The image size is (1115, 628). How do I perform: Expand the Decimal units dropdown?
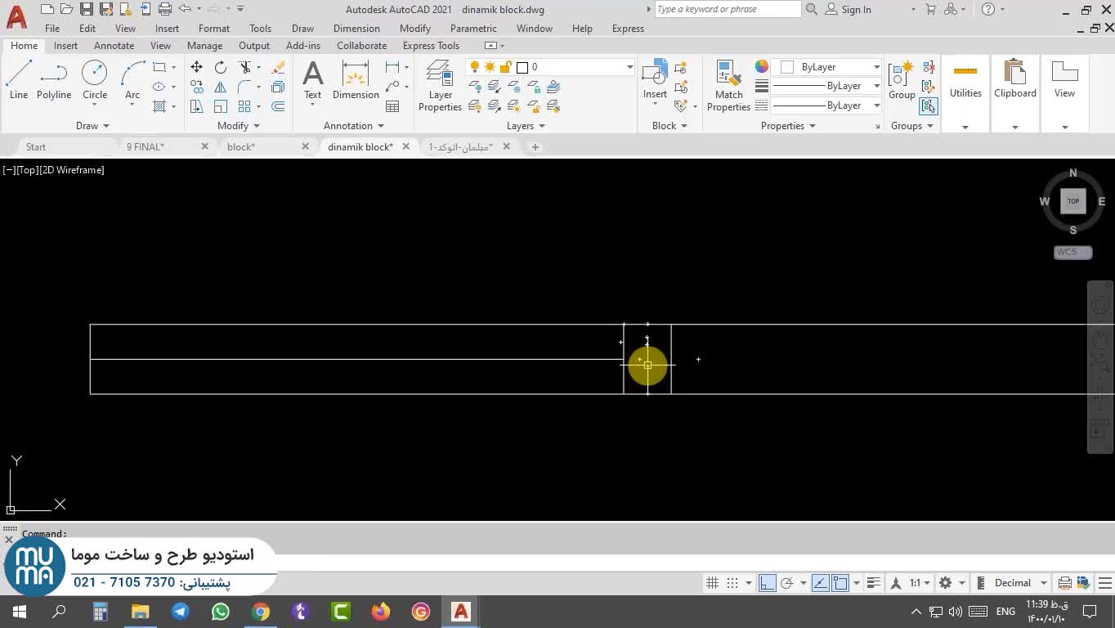point(1044,583)
